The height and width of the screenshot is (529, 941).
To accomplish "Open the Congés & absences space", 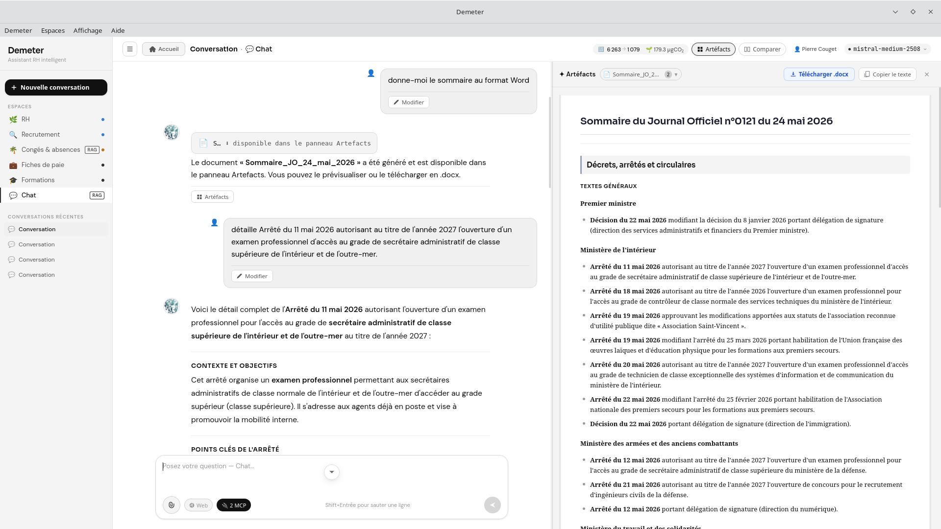I will click(x=56, y=150).
